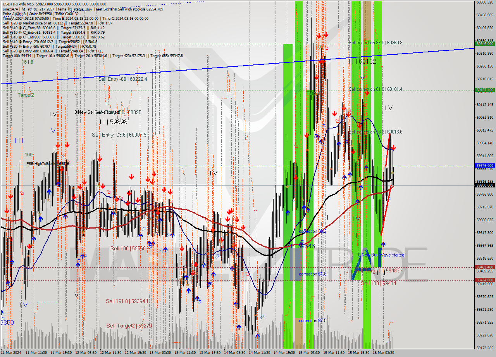Select the '11 Mar 2024' time axis label

coord(11,353)
